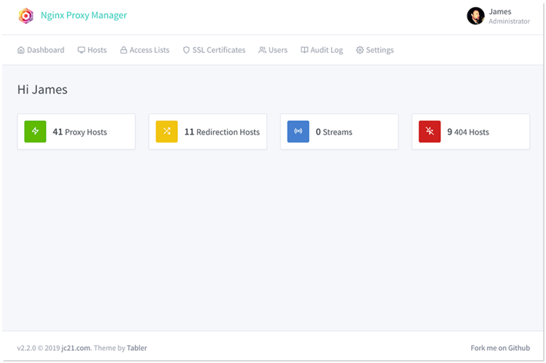The image size is (546, 363).
Task: Follow the Tabler theme link
Action: [136, 348]
